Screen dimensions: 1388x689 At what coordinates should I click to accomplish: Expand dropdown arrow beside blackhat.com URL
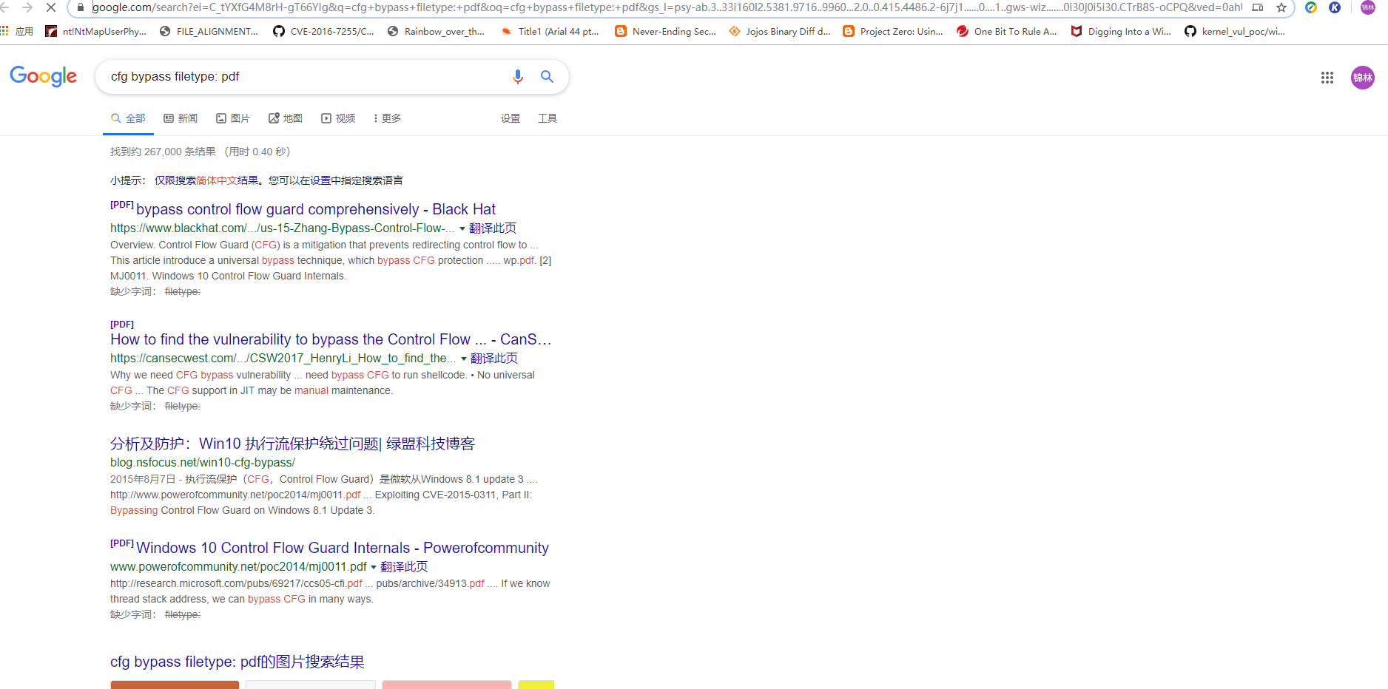point(462,228)
